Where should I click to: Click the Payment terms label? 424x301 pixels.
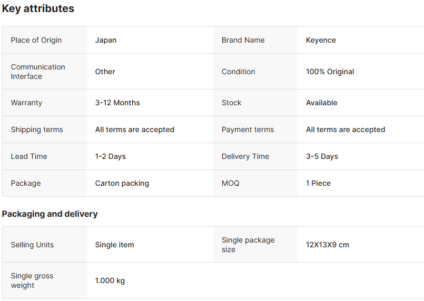[248, 129]
